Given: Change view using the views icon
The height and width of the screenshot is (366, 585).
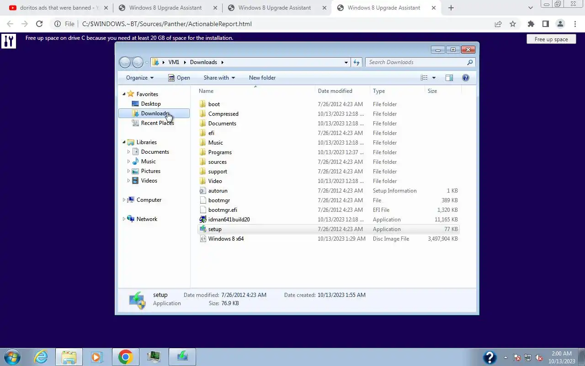Looking at the screenshot, I should click(x=424, y=78).
